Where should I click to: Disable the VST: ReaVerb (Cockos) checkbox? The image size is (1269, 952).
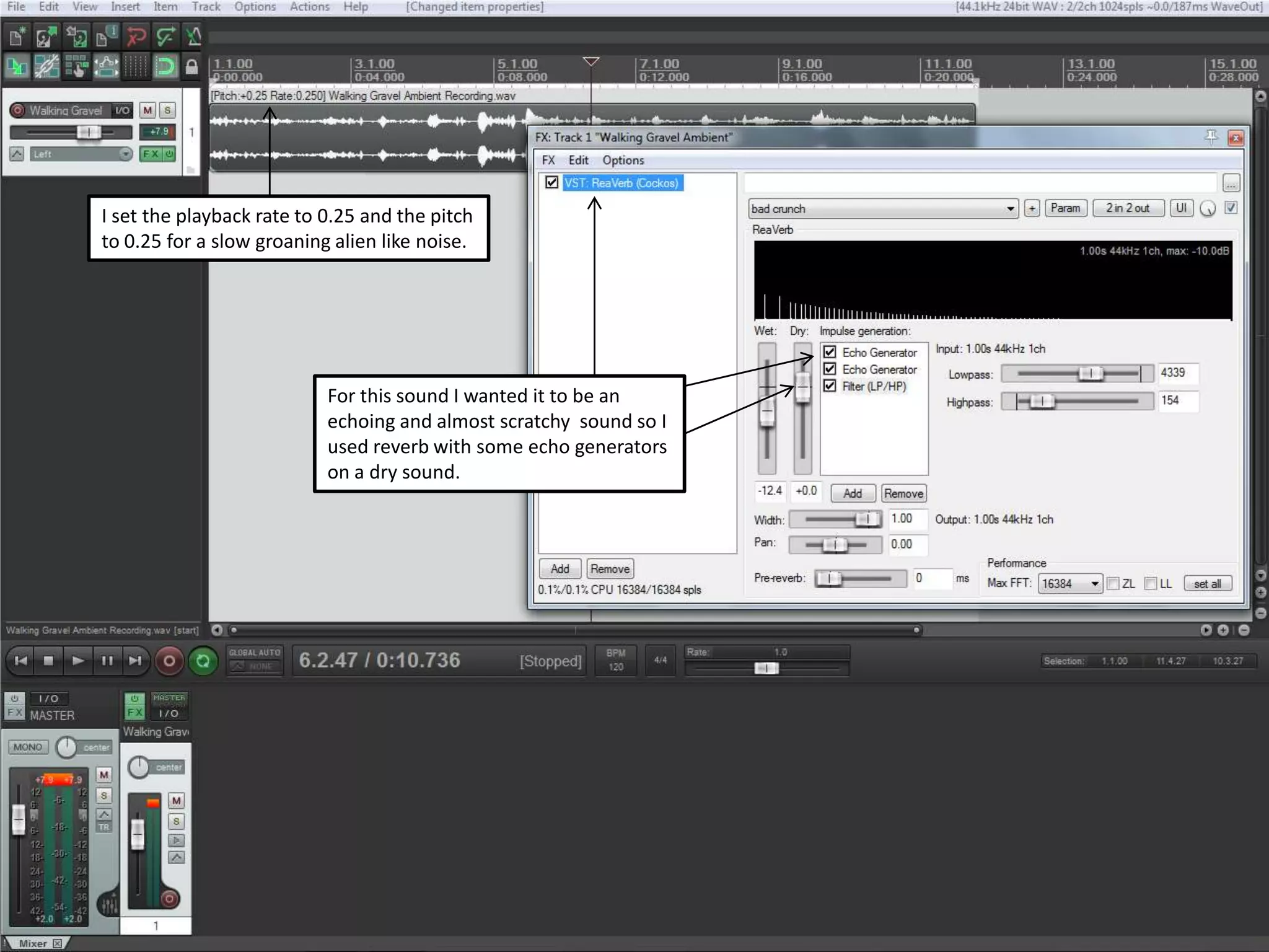[x=551, y=183]
